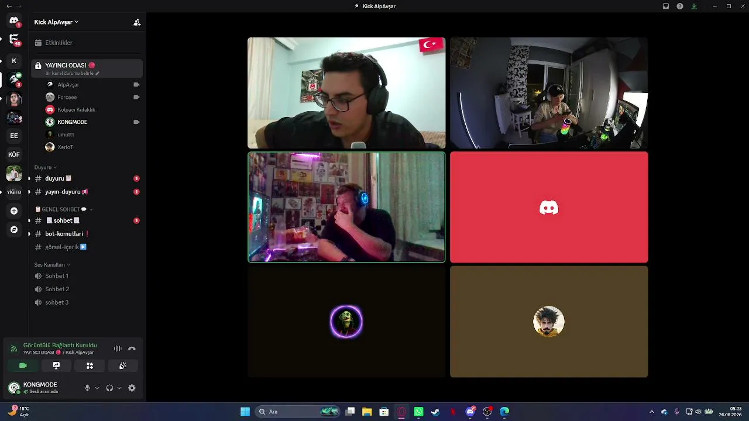Open the server icon with the 40 badge
749x421 pixels.
14,40
